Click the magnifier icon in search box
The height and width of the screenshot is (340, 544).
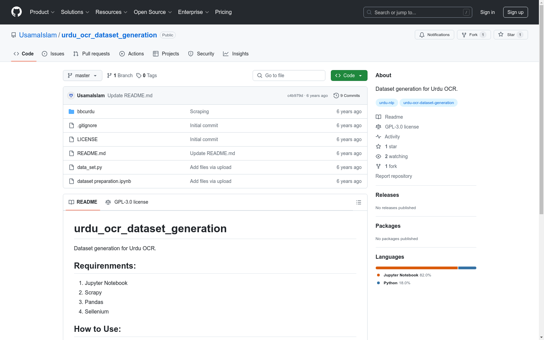[x=369, y=12]
